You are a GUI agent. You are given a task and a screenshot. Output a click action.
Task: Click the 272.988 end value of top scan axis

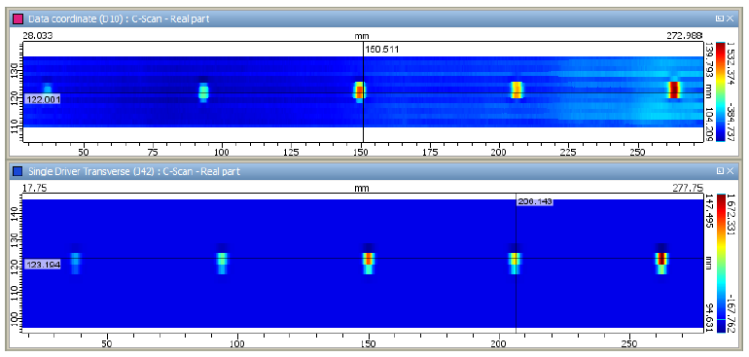685,35
